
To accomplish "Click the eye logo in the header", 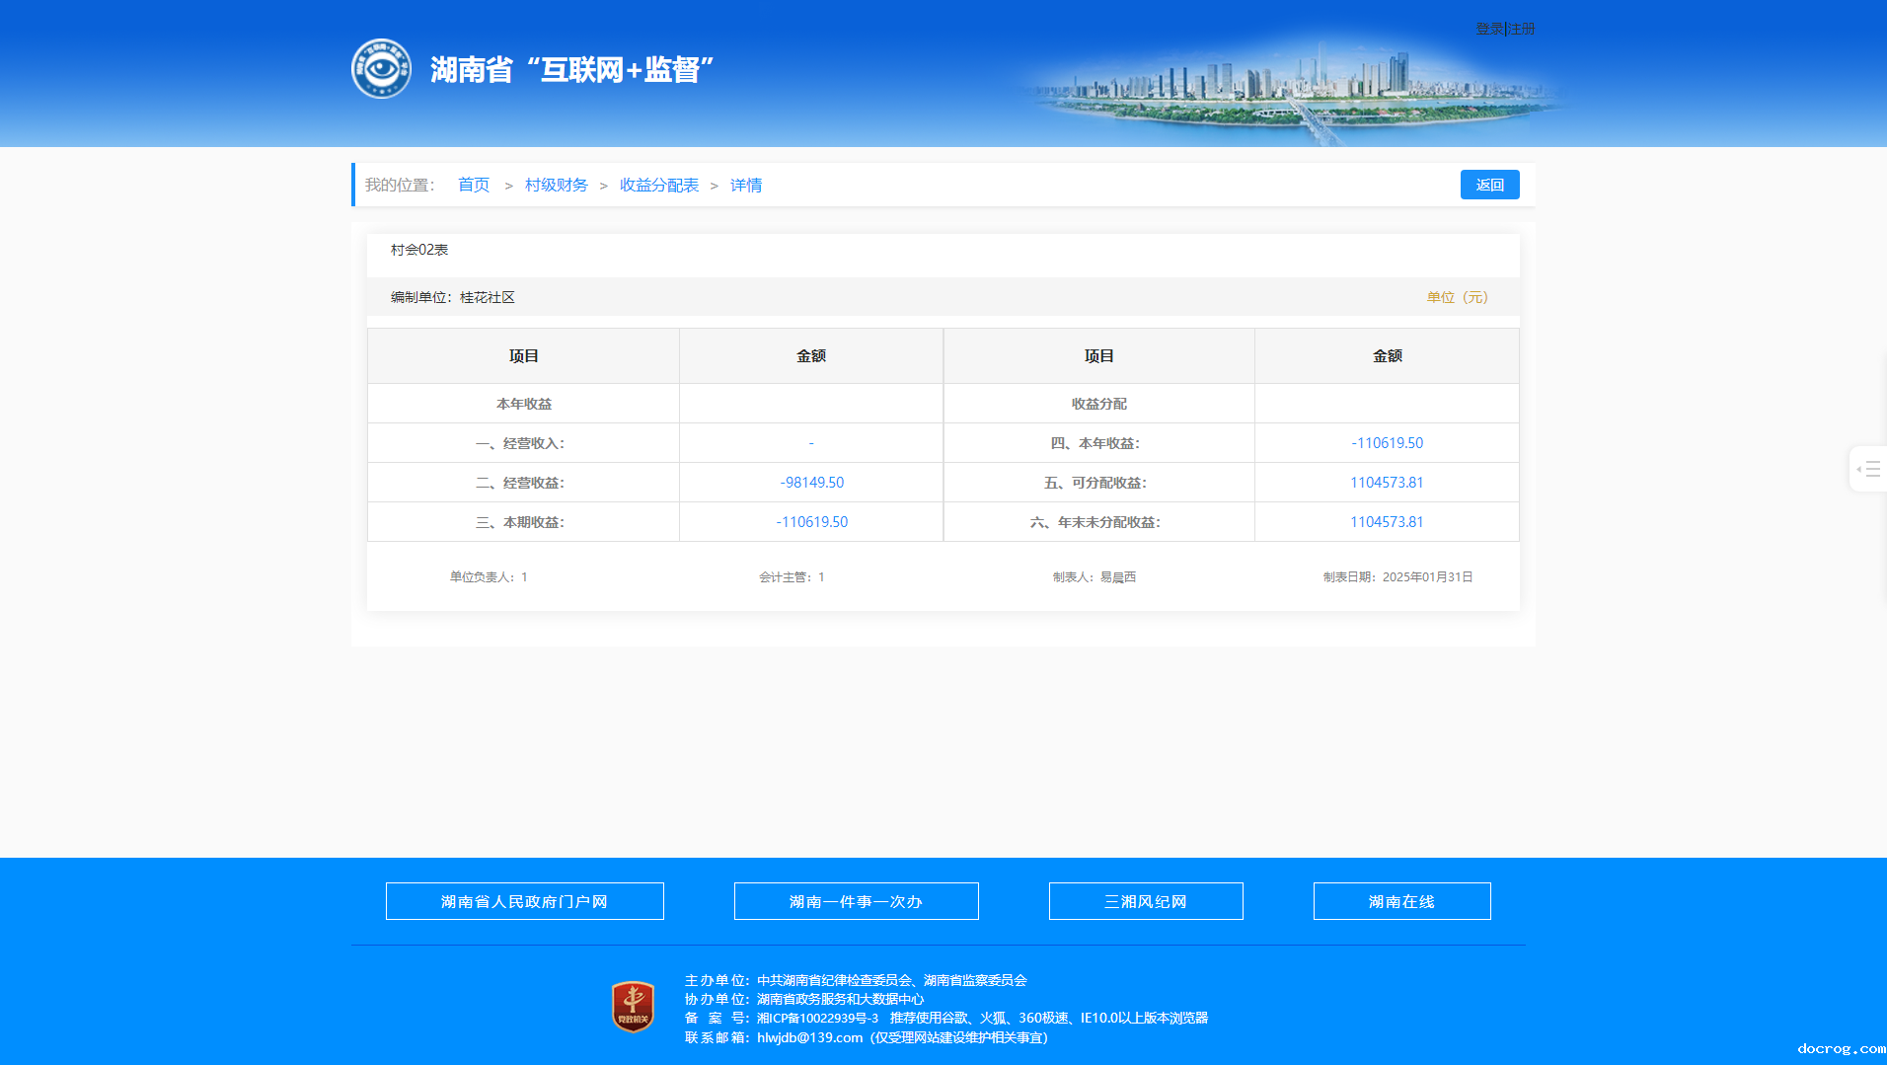I will click(x=381, y=69).
